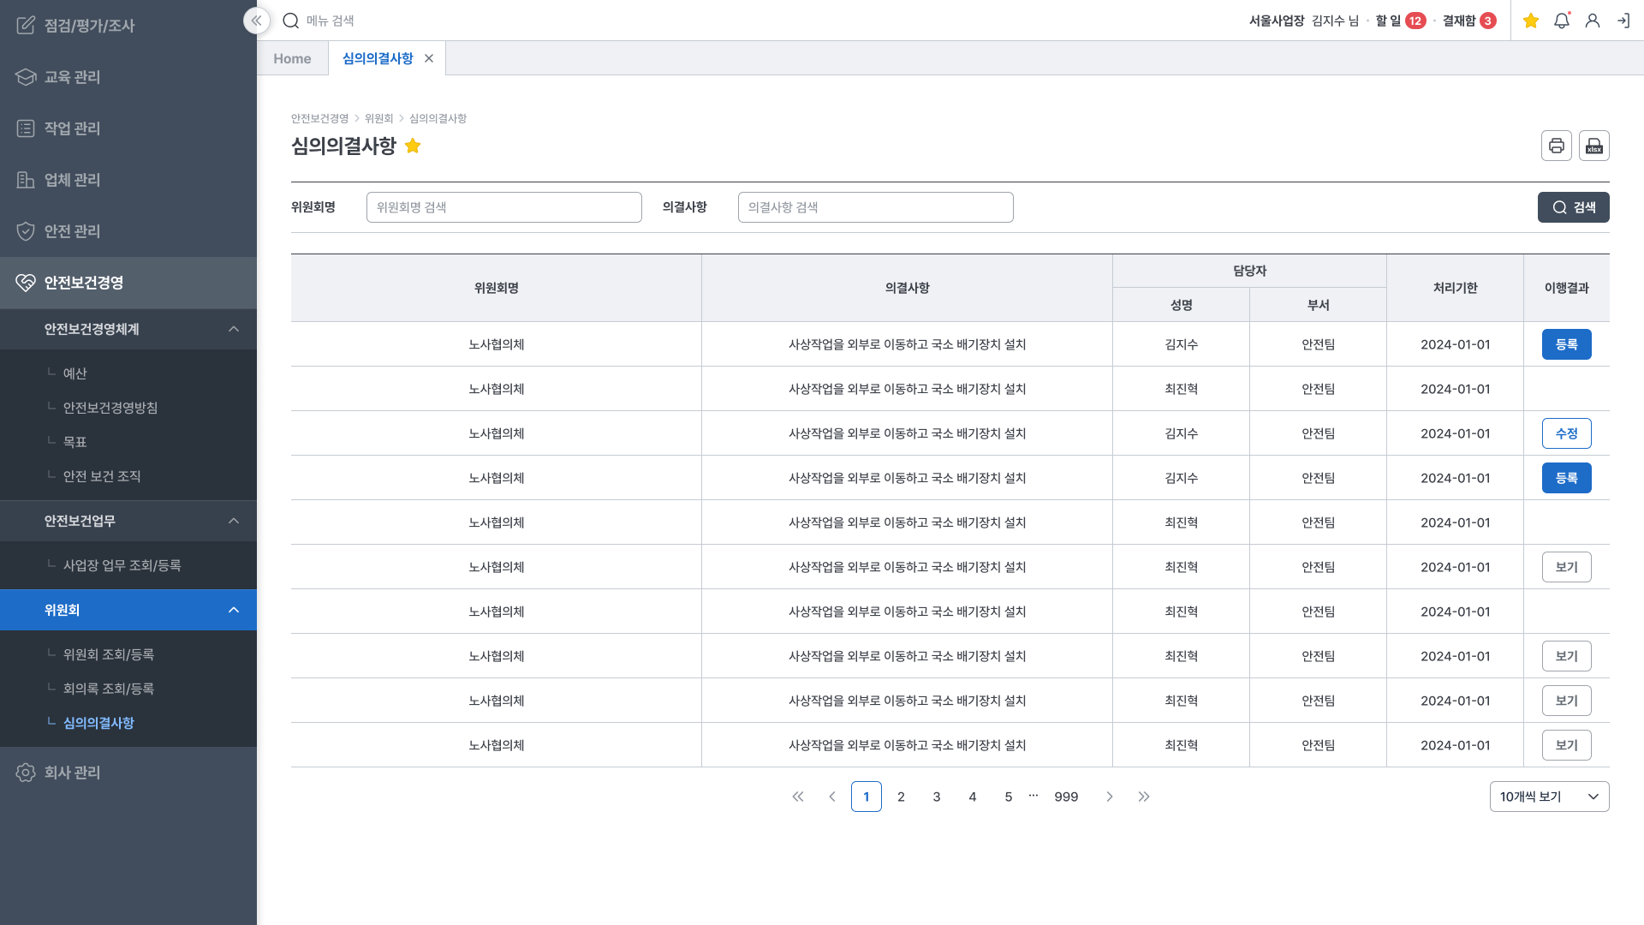Switch to the Home tab
The width and height of the screenshot is (1644, 925).
(292, 58)
